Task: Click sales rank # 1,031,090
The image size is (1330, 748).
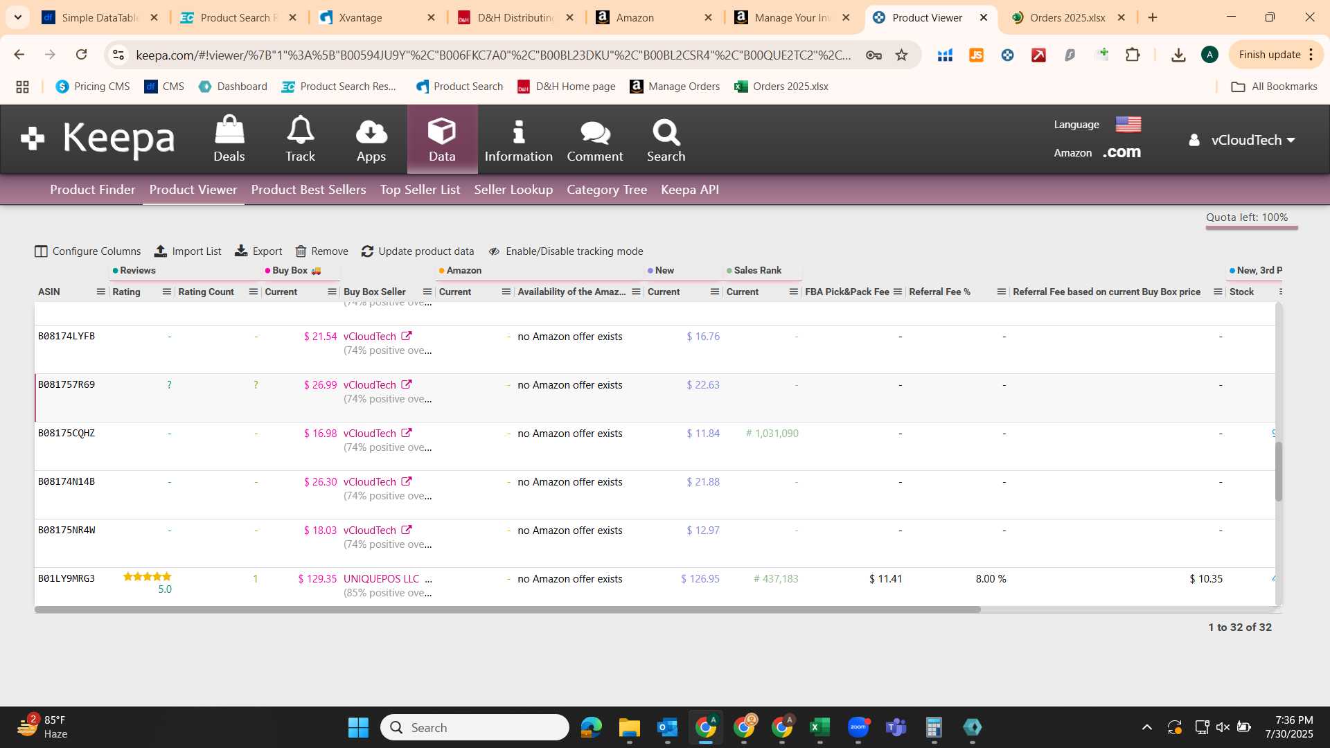Action: click(x=772, y=434)
